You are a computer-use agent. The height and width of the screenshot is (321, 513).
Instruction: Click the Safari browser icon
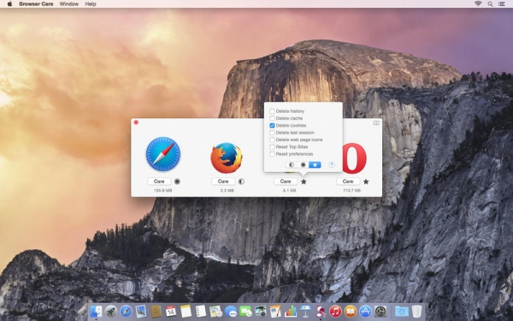point(163,154)
